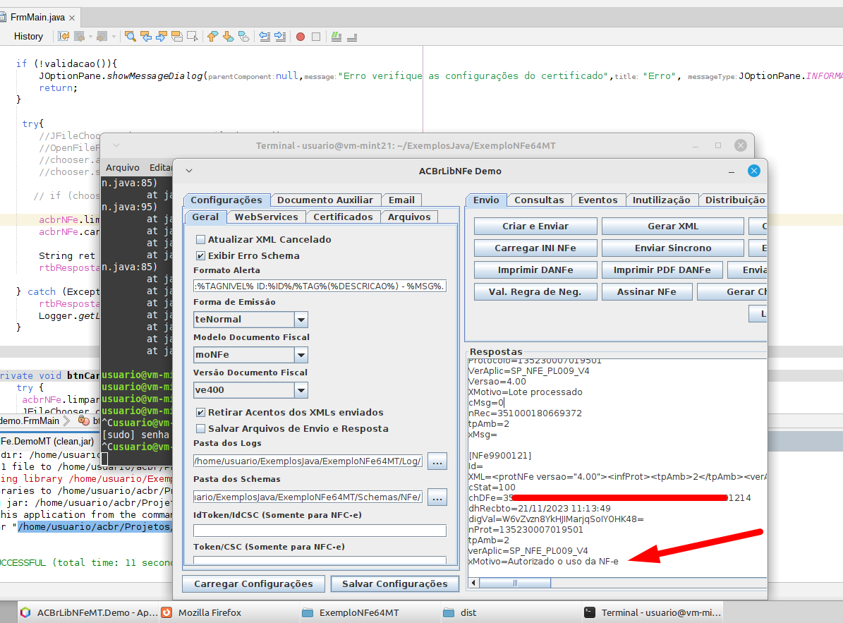
Task: Jump to the previous bookmark via the up-arrow icon
Action: [x=212, y=37]
